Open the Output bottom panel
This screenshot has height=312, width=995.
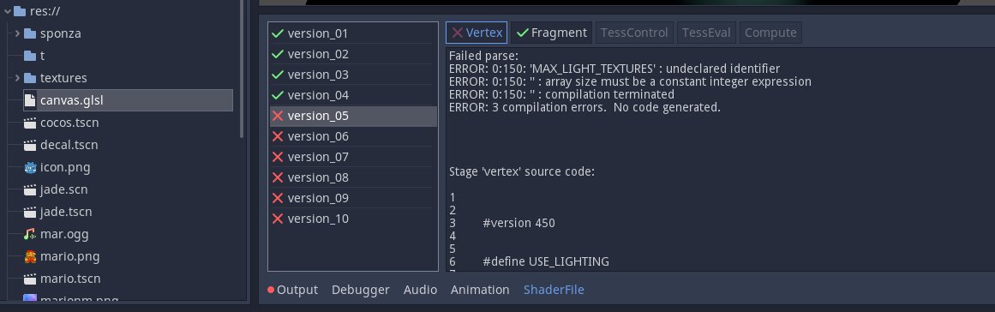pos(292,290)
